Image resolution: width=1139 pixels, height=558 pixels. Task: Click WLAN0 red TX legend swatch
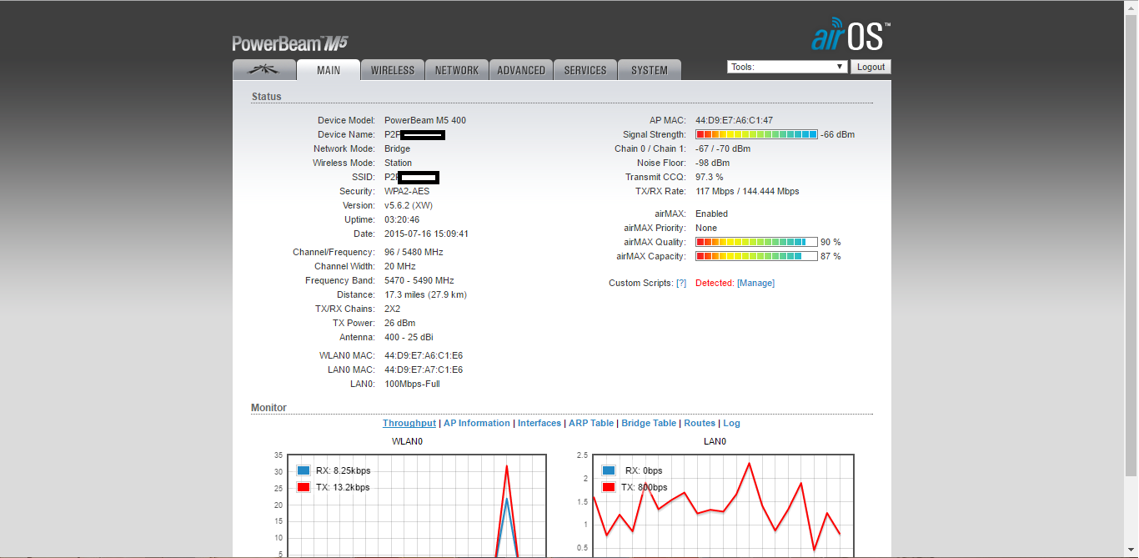coord(304,487)
